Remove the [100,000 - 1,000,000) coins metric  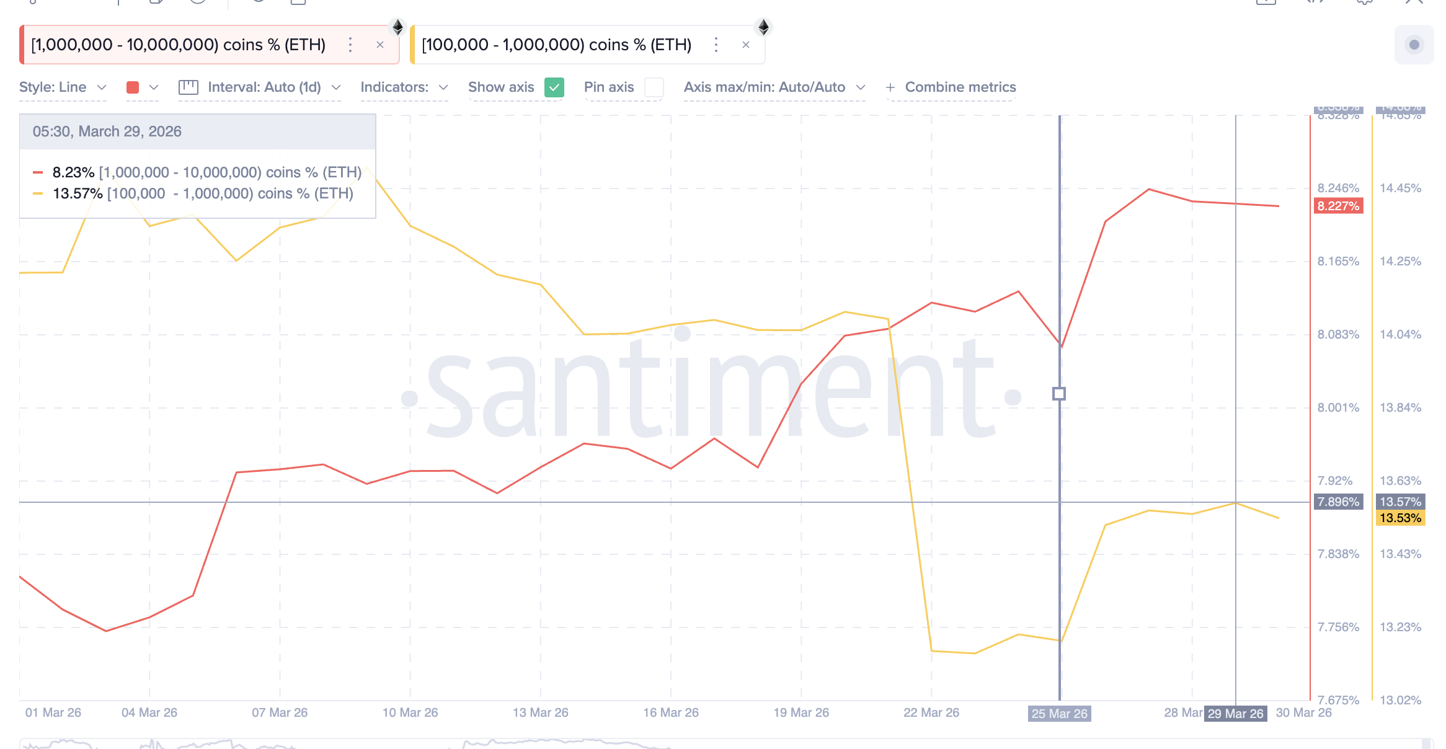(x=746, y=45)
